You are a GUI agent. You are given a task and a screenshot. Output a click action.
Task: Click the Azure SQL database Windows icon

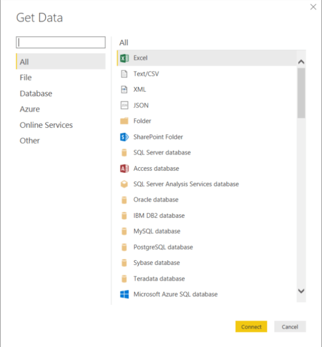coord(124,294)
